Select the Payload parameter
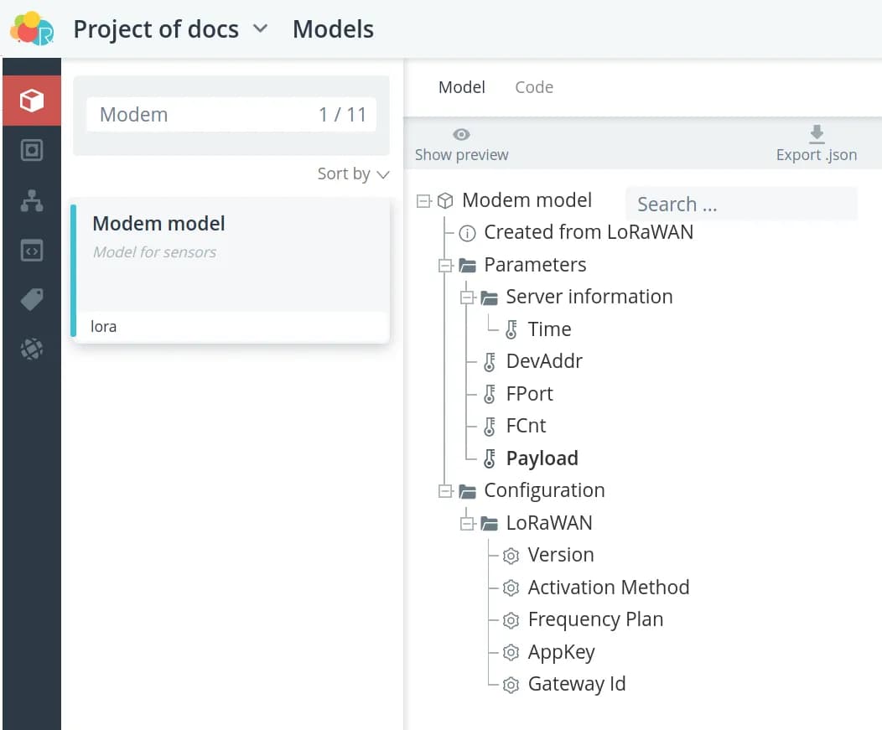Image resolution: width=882 pixels, height=730 pixels. point(542,458)
